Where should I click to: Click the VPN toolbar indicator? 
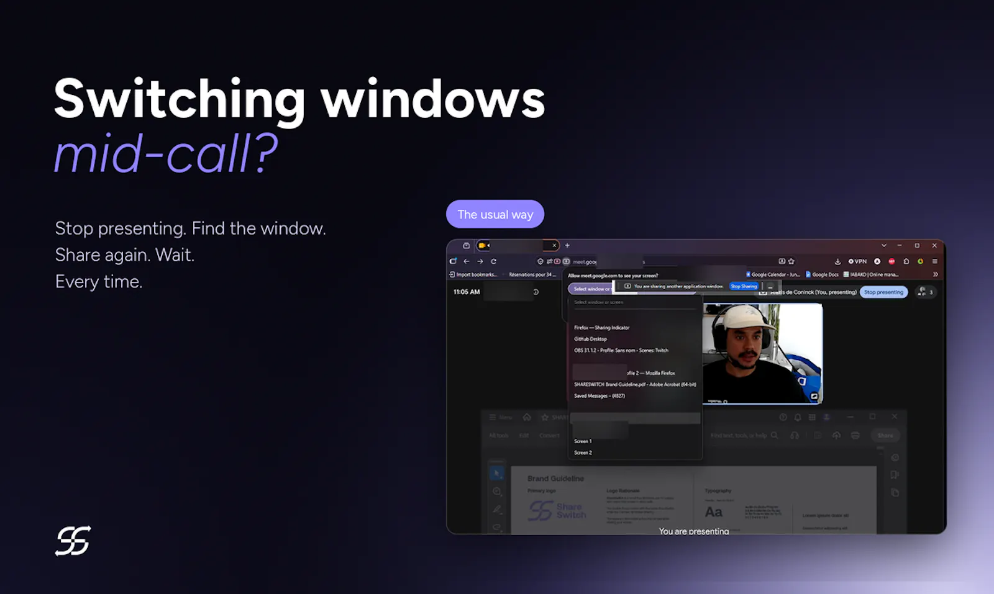point(857,261)
